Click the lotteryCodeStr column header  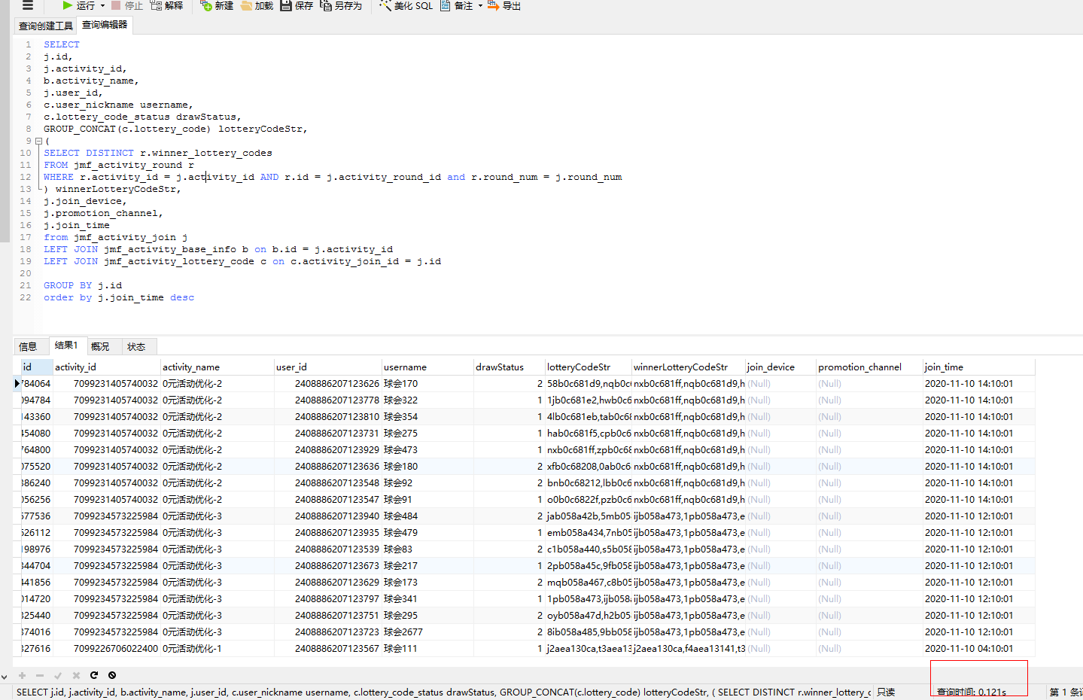589,367
